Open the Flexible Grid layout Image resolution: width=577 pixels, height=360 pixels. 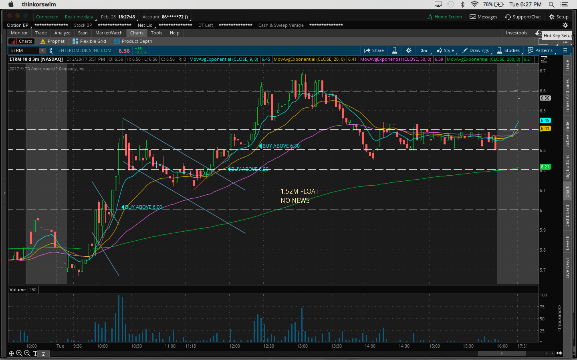click(x=89, y=41)
